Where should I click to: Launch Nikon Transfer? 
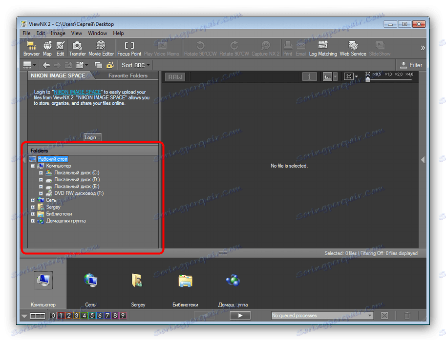click(x=77, y=48)
